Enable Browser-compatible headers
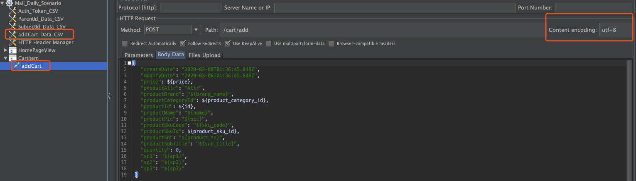The image size is (636, 181). 332,43
